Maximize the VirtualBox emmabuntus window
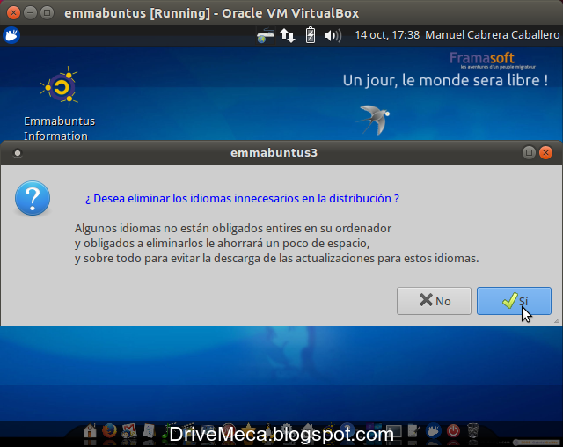563x447 pixels. [47, 13]
